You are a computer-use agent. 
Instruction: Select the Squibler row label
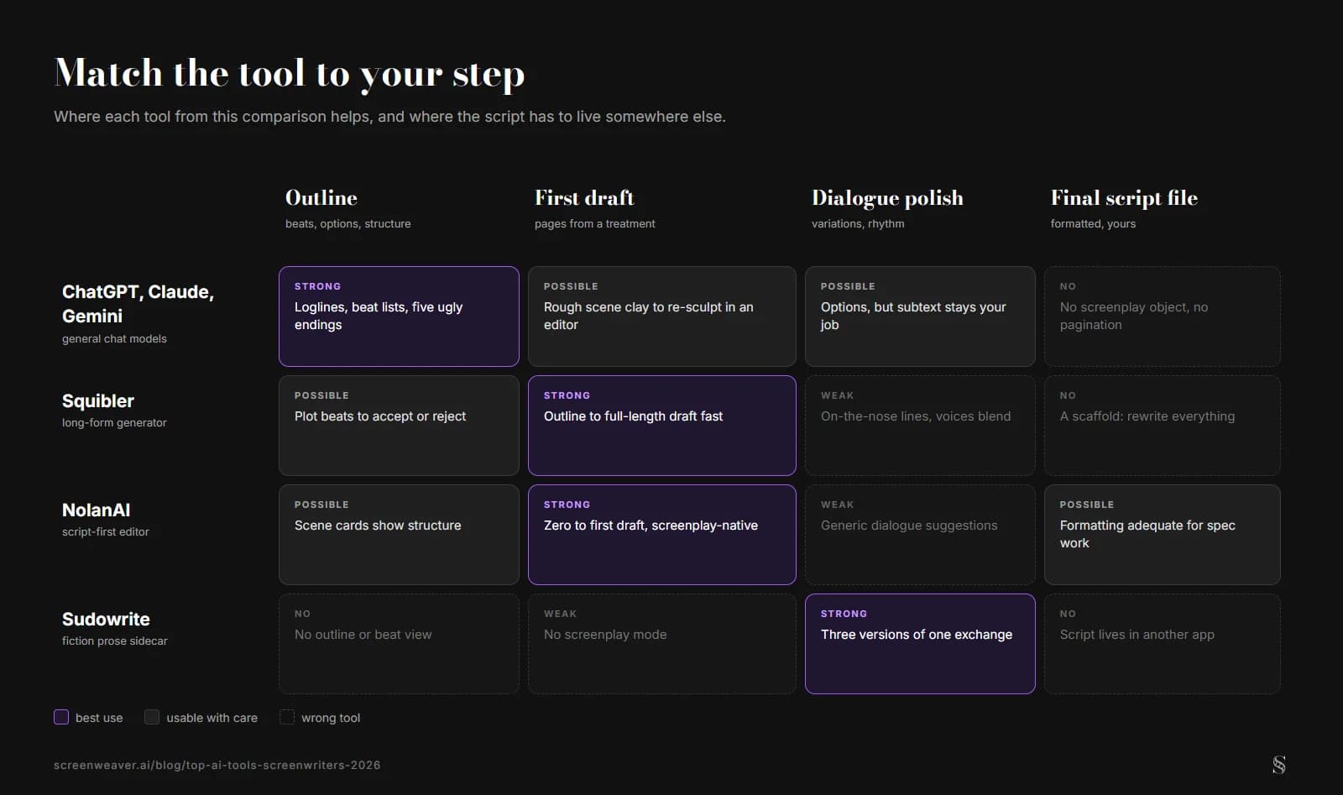pyautogui.click(x=98, y=401)
